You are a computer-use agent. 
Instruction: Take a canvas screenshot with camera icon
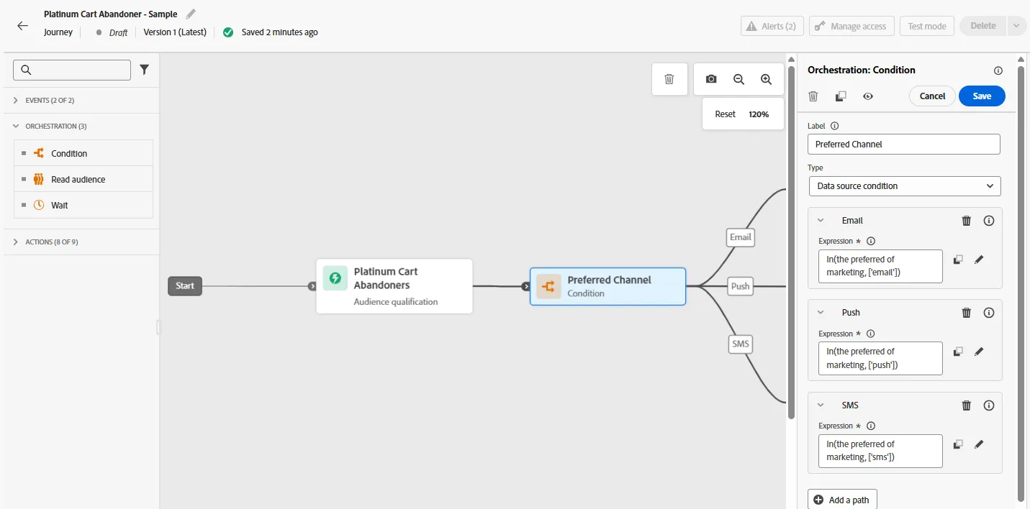click(711, 79)
